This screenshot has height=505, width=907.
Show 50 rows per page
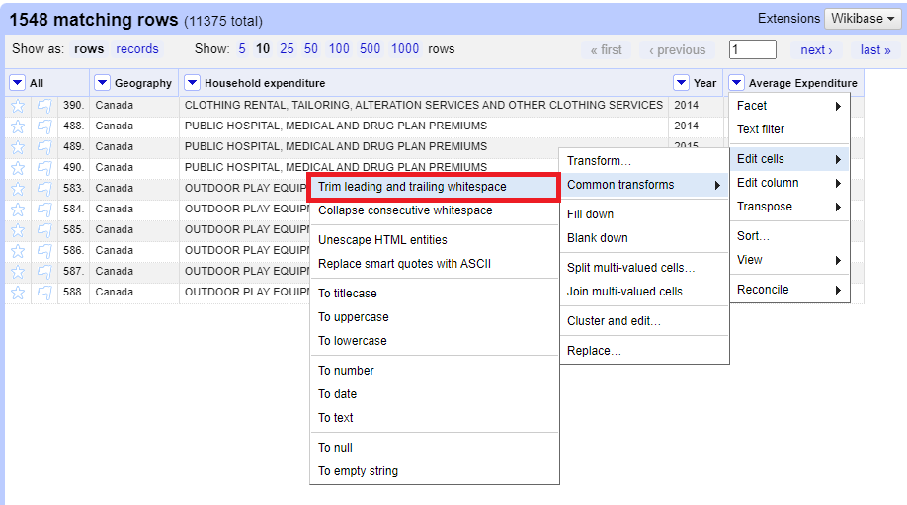[x=311, y=49]
